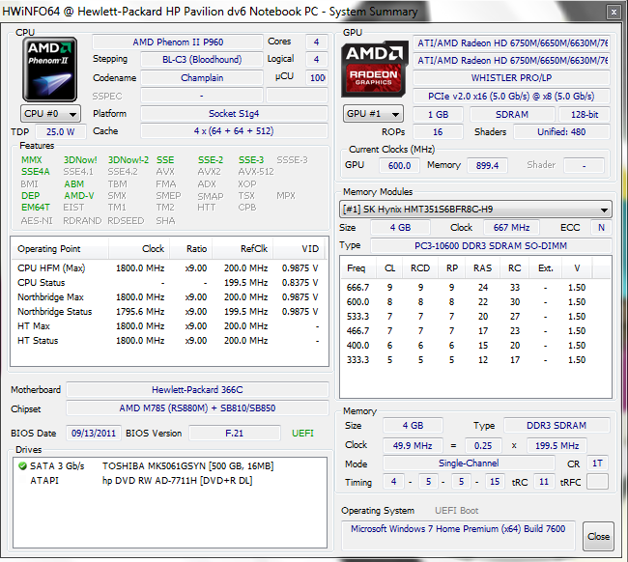
Task: Click the green AMD-V feature label
Action: [x=79, y=196]
